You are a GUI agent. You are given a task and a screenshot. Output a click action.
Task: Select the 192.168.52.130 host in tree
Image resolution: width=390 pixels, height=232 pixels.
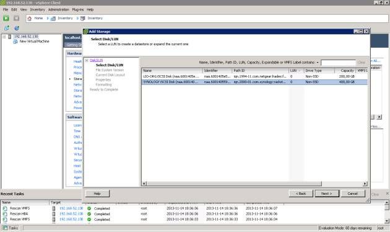click(26, 37)
